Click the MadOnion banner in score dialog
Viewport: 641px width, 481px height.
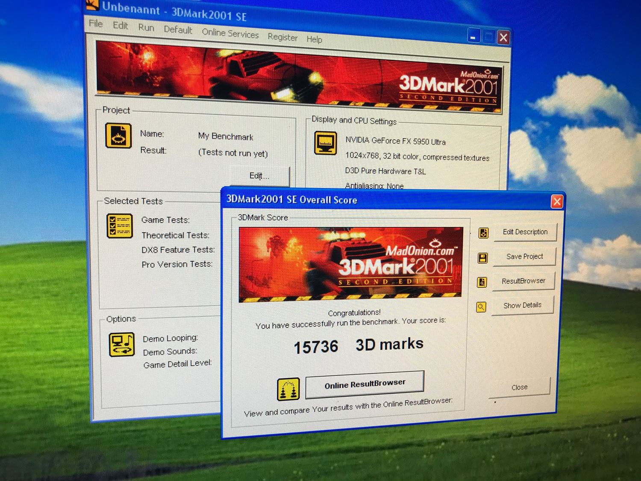(x=351, y=264)
